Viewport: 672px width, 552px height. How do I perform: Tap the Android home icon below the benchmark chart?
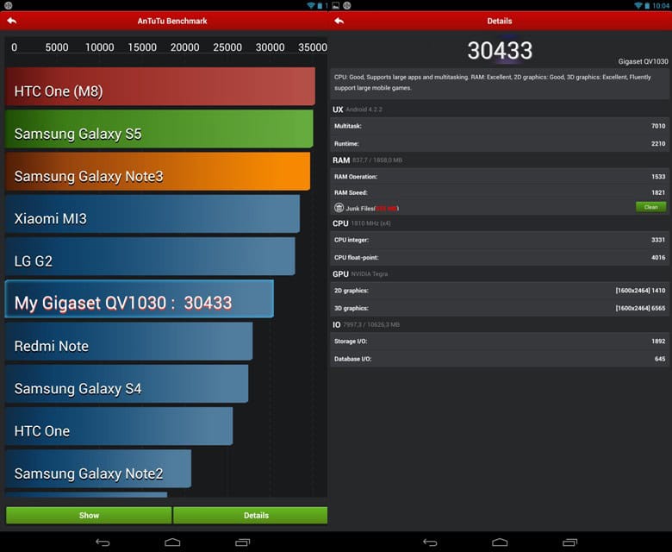click(172, 543)
